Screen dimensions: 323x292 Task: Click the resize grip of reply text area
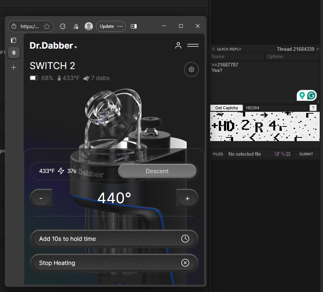click(318, 102)
